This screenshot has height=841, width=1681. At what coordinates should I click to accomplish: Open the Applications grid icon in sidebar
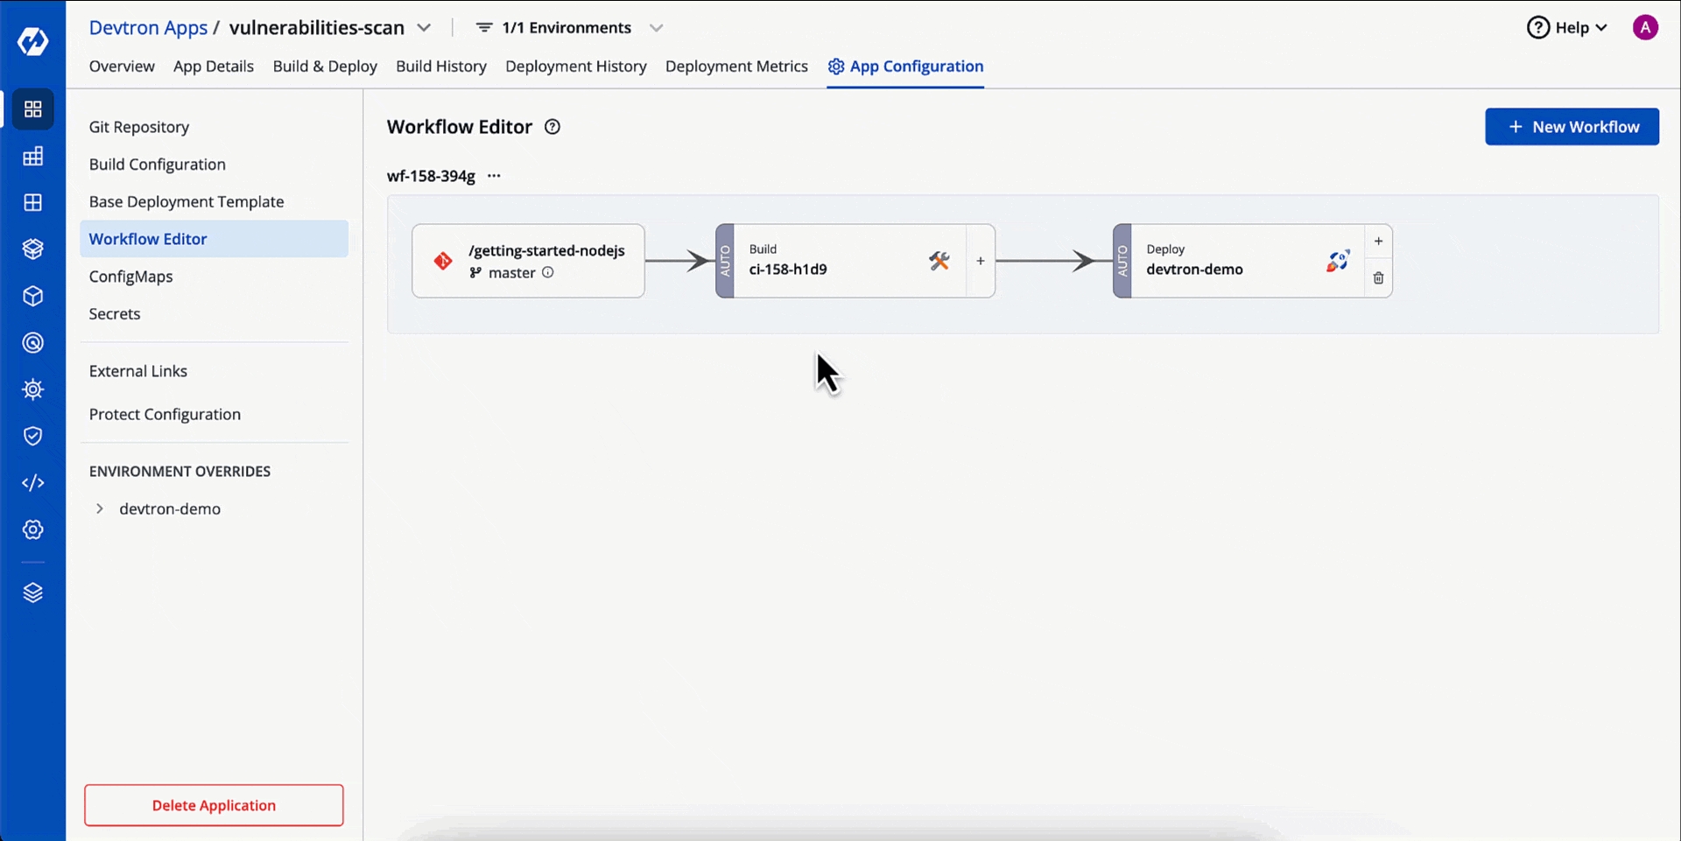click(33, 109)
